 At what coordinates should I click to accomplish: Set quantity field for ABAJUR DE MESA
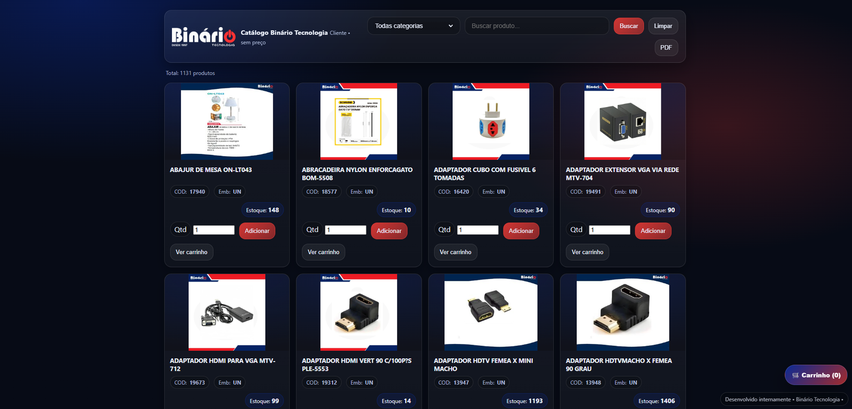pyautogui.click(x=214, y=230)
